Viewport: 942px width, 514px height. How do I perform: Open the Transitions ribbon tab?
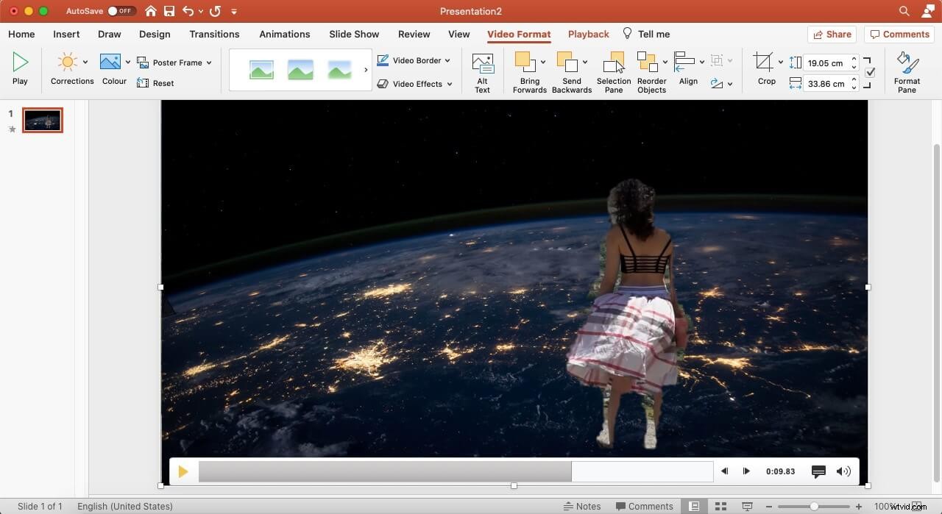click(x=214, y=34)
